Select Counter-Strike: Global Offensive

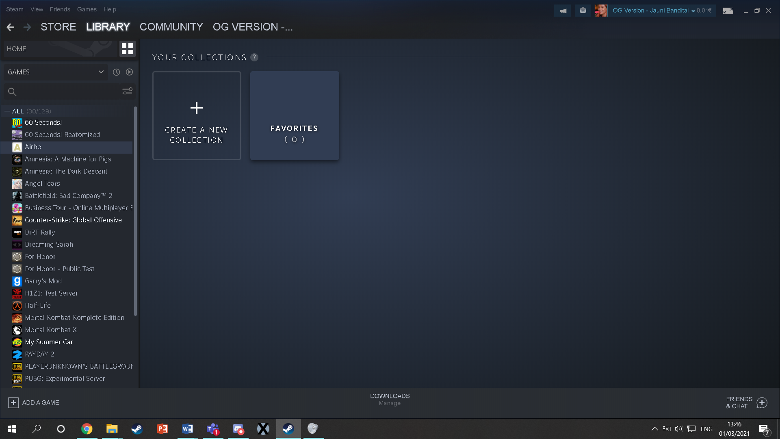[x=67, y=220]
